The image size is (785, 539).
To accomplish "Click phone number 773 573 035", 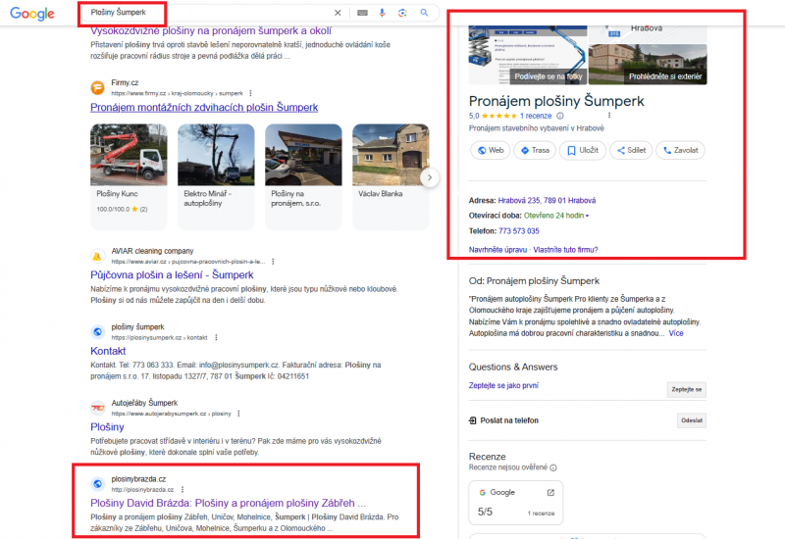I will pyautogui.click(x=519, y=231).
